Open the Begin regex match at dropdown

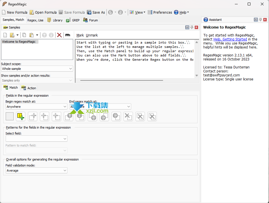[36, 107]
